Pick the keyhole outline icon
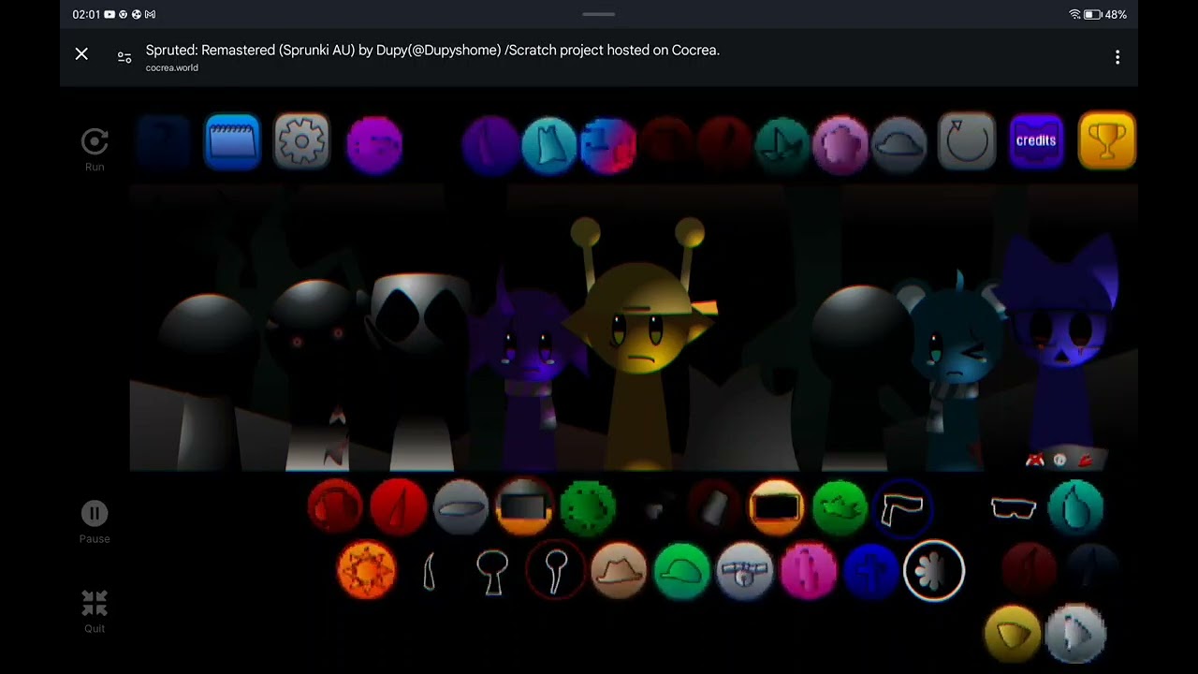Viewport: 1198px width, 674px height. (x=492, y=570)
